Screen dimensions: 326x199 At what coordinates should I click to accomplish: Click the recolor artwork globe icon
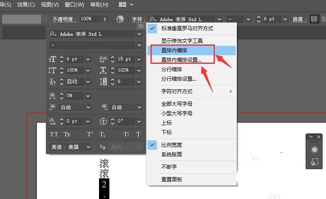(x=120, y=19)
